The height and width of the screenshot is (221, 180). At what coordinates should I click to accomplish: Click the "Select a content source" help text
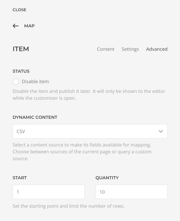pyautogui.click(x=82, y=152)
